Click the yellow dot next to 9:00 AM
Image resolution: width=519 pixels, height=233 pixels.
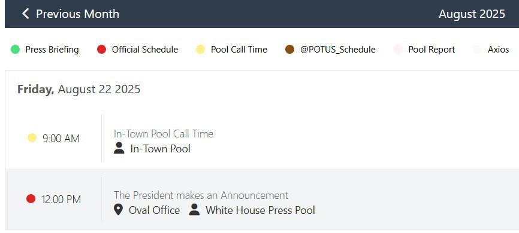[x=32, y=137]
